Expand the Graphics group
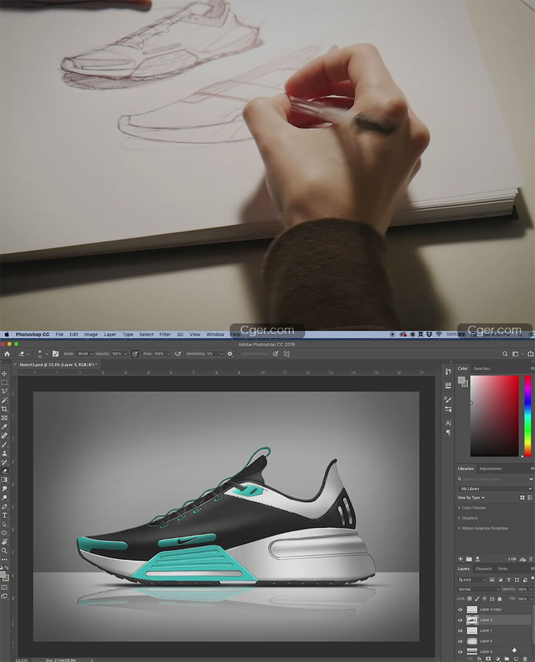 [459, 518]
